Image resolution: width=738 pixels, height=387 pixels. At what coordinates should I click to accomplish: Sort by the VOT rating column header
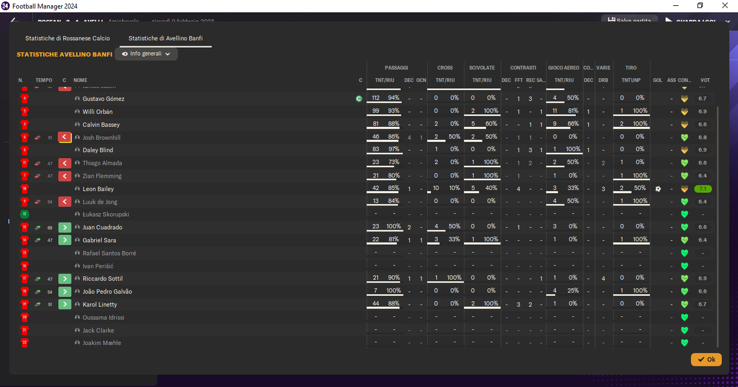[705, 80]
